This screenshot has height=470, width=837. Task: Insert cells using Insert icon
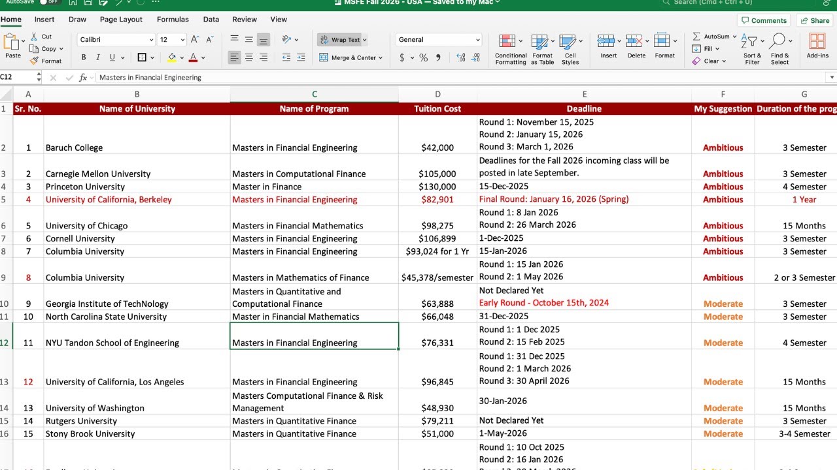606,40
